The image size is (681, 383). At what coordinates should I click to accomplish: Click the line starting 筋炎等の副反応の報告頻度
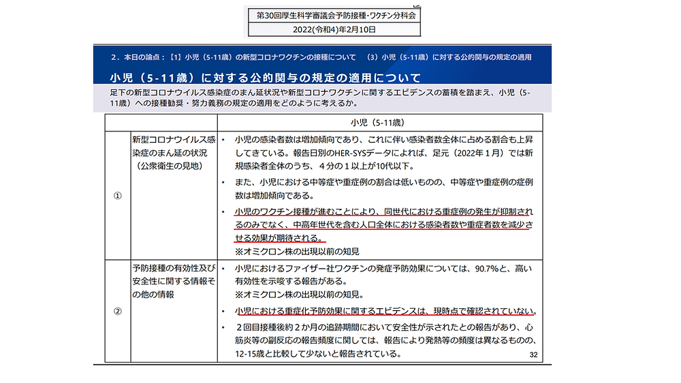pyautogui.click(x=385, y=340)
